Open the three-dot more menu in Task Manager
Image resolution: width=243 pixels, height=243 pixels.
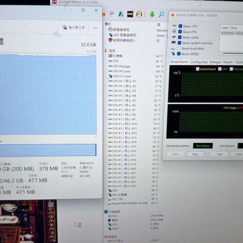point(95,28)
